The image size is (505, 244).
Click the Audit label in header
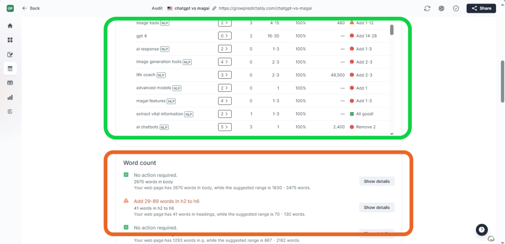click(x=157, y=8)
